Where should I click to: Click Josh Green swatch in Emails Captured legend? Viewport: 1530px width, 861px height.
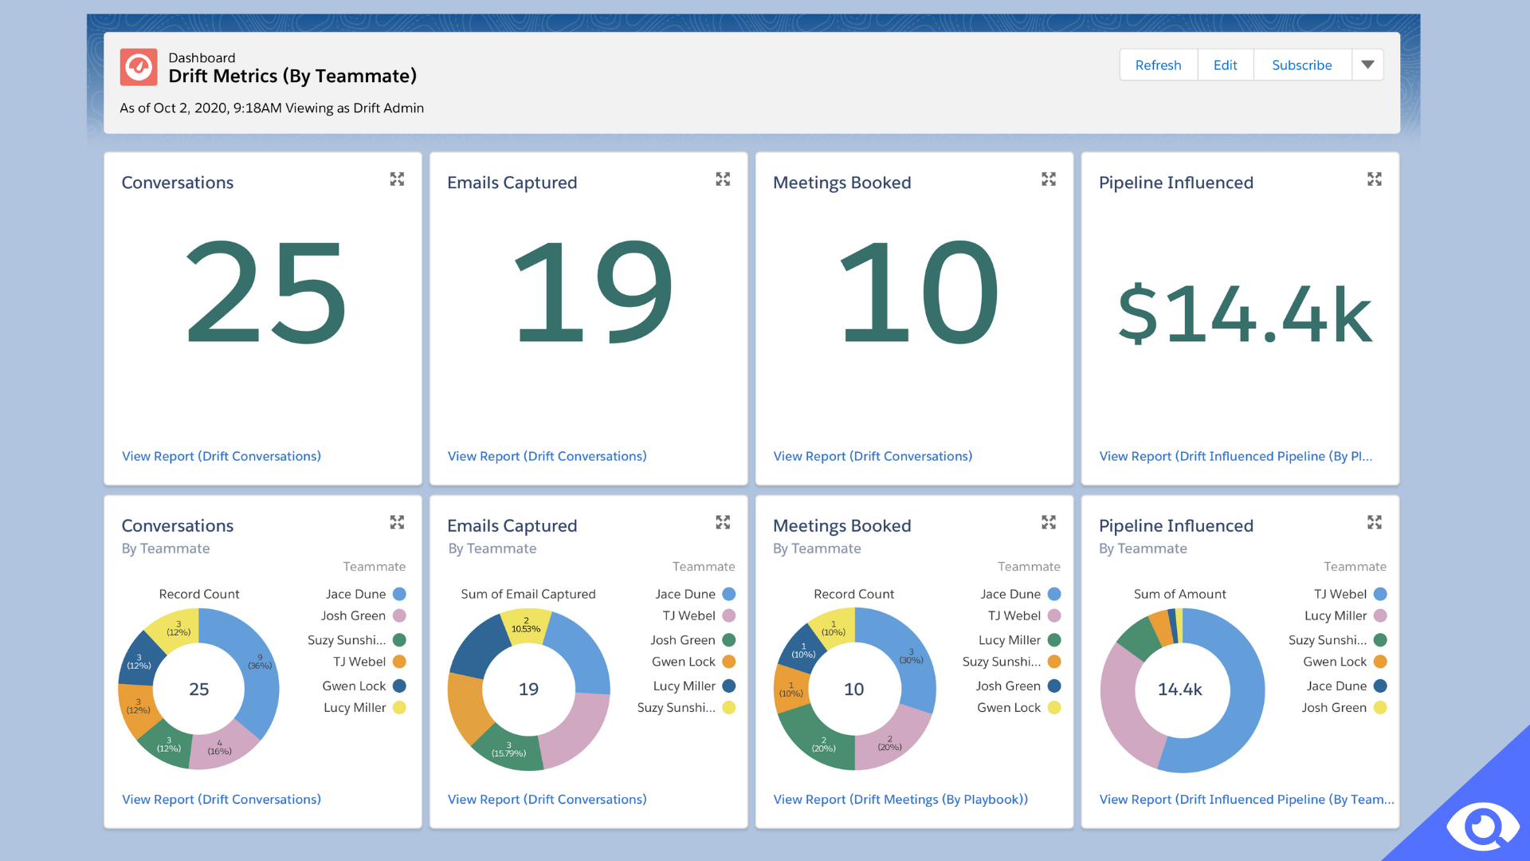(x=728, y=640)
